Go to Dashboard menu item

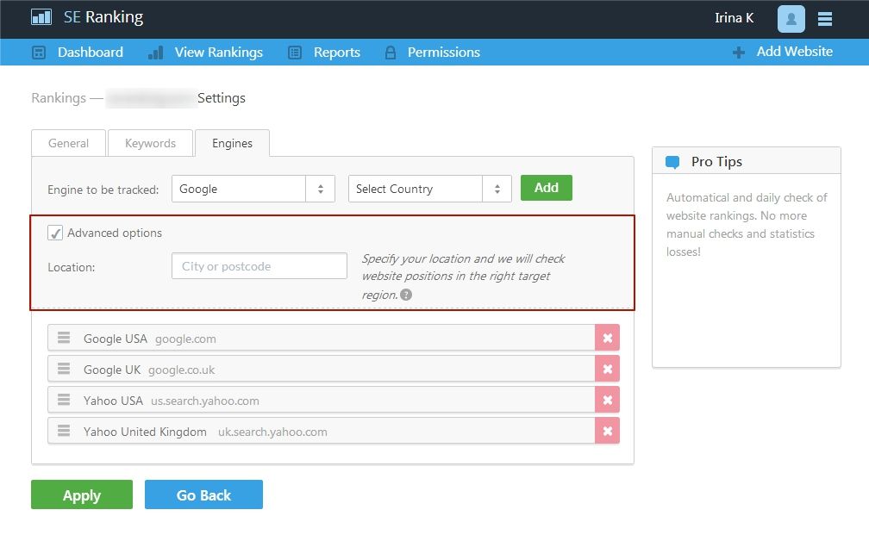pyautogui.click(x=91, y=52)
